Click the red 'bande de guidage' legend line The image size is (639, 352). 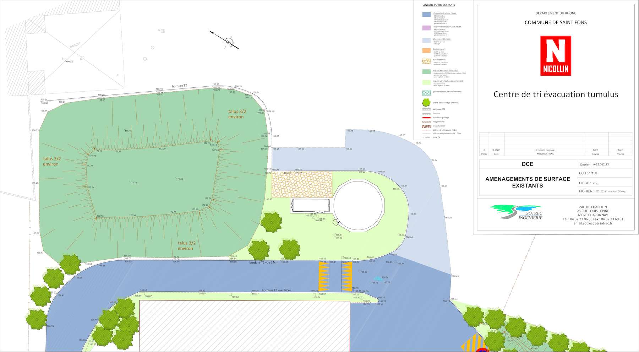coord(426,118)
